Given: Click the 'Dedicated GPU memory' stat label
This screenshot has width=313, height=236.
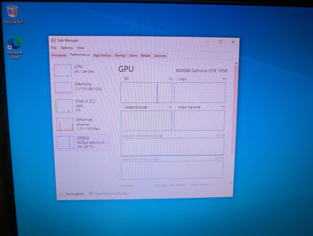Looking at the screenshot, I should (x=170, y=185).
